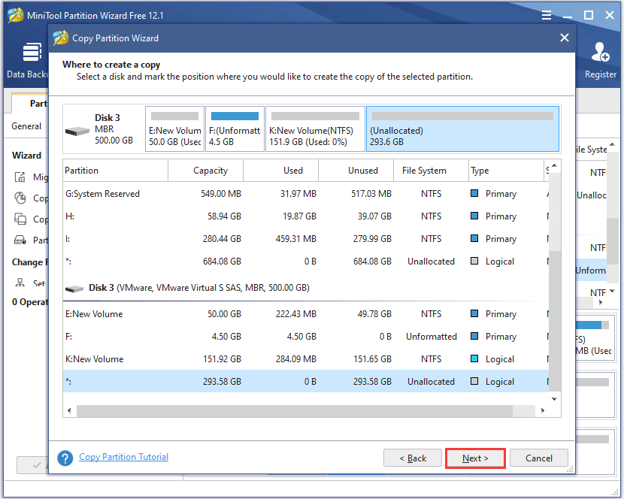The height and width of the screenshot is (499, 624).
Task: Select the 293.58 GB unallocated row
Action: click(x=306, y=382)
